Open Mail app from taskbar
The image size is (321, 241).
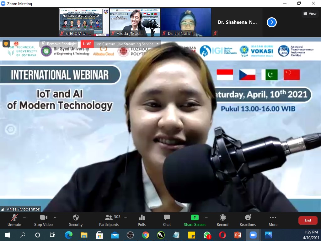pos(115,235)
